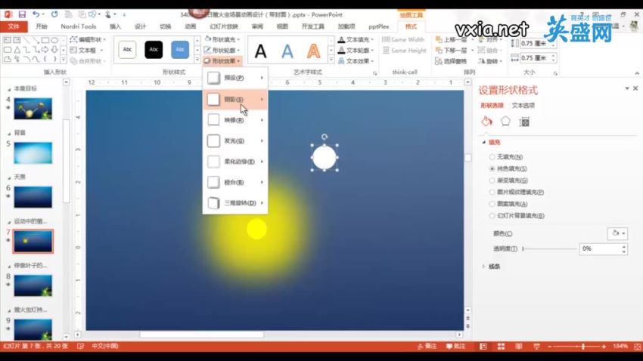Click the Save icon in quick access toolbar
The image size is (643, 361).
[x=21, y=14]
